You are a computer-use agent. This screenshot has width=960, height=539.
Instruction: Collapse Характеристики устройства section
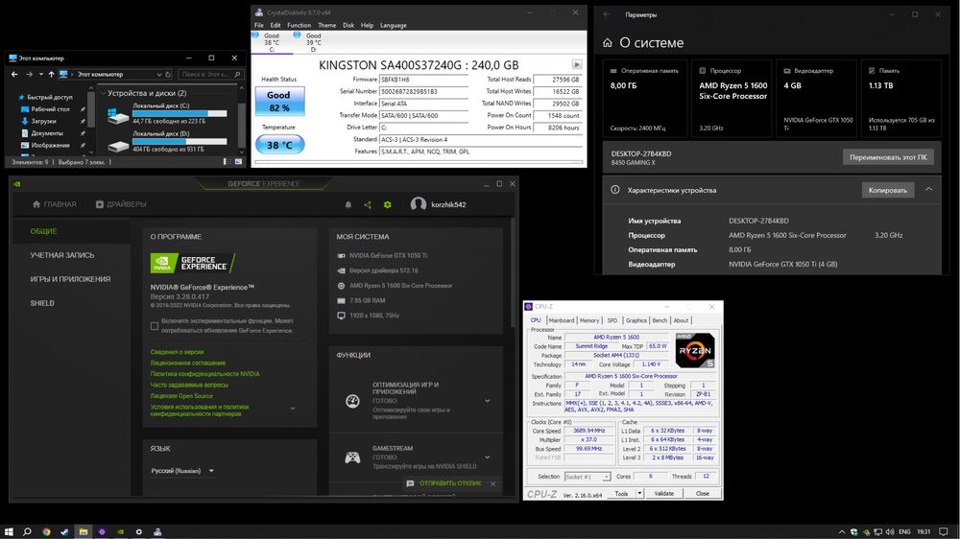pyautogui.click(x=928, y=190)
